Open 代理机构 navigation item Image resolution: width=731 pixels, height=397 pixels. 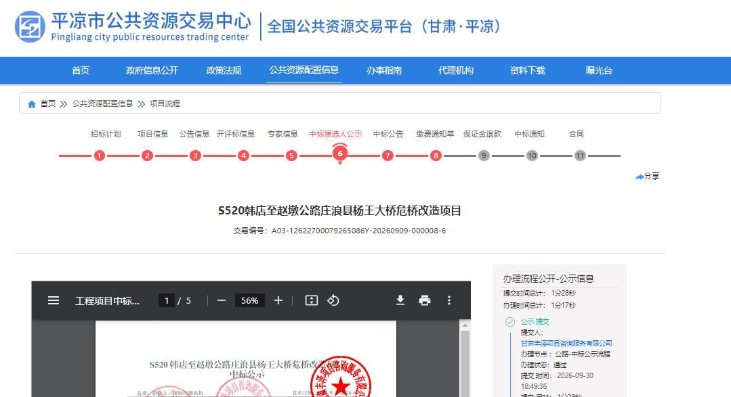point(456,70)
